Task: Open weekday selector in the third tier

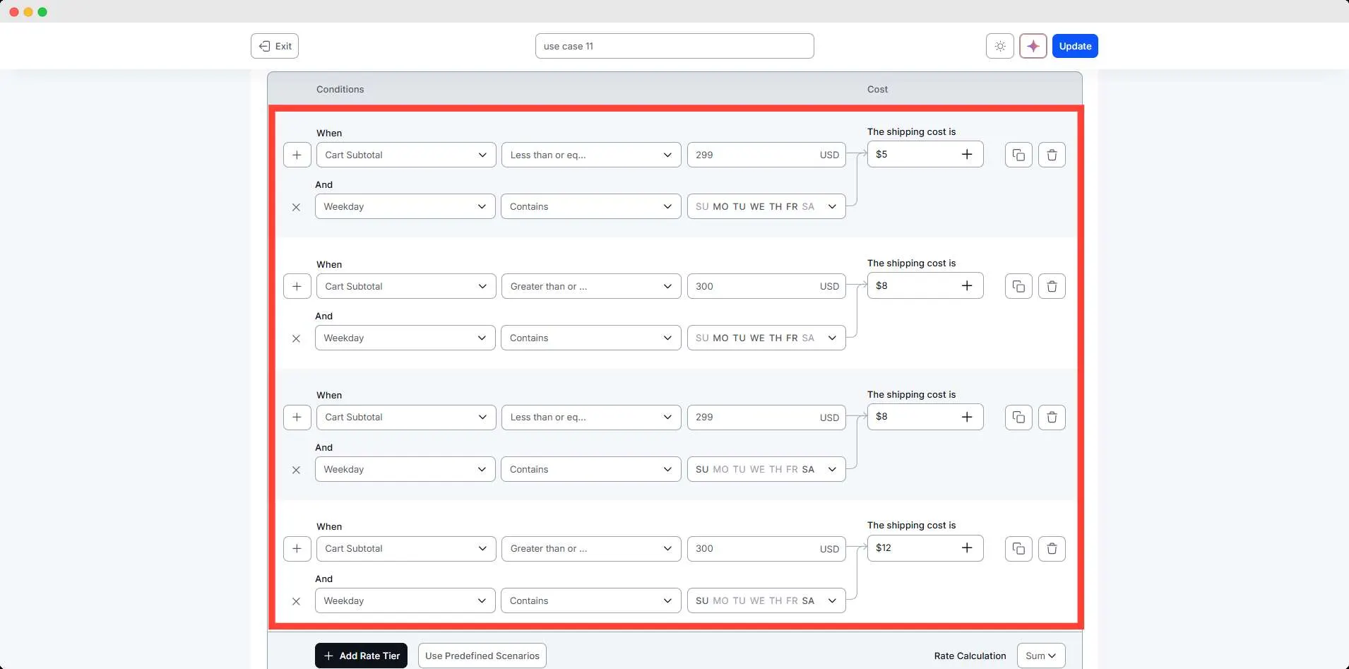Action: pos(766,470)
